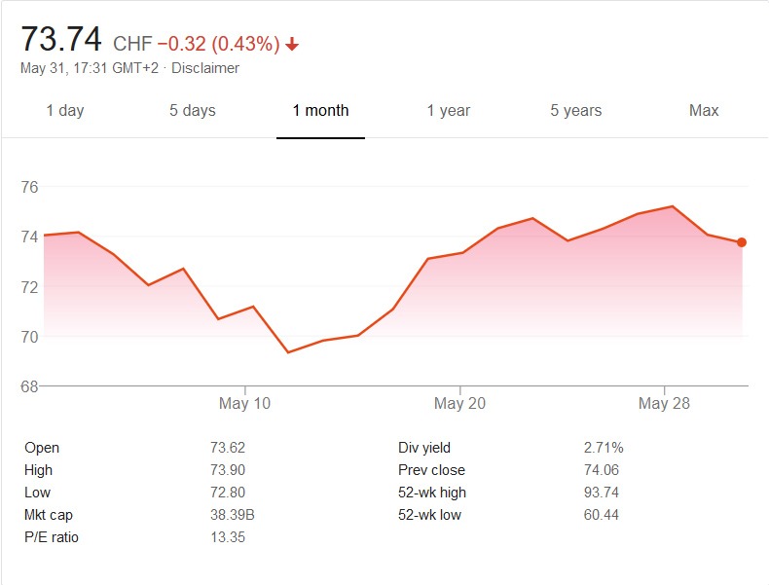
Task: Click the Mkt cap value 38.39B
Action: click(233, 515)
